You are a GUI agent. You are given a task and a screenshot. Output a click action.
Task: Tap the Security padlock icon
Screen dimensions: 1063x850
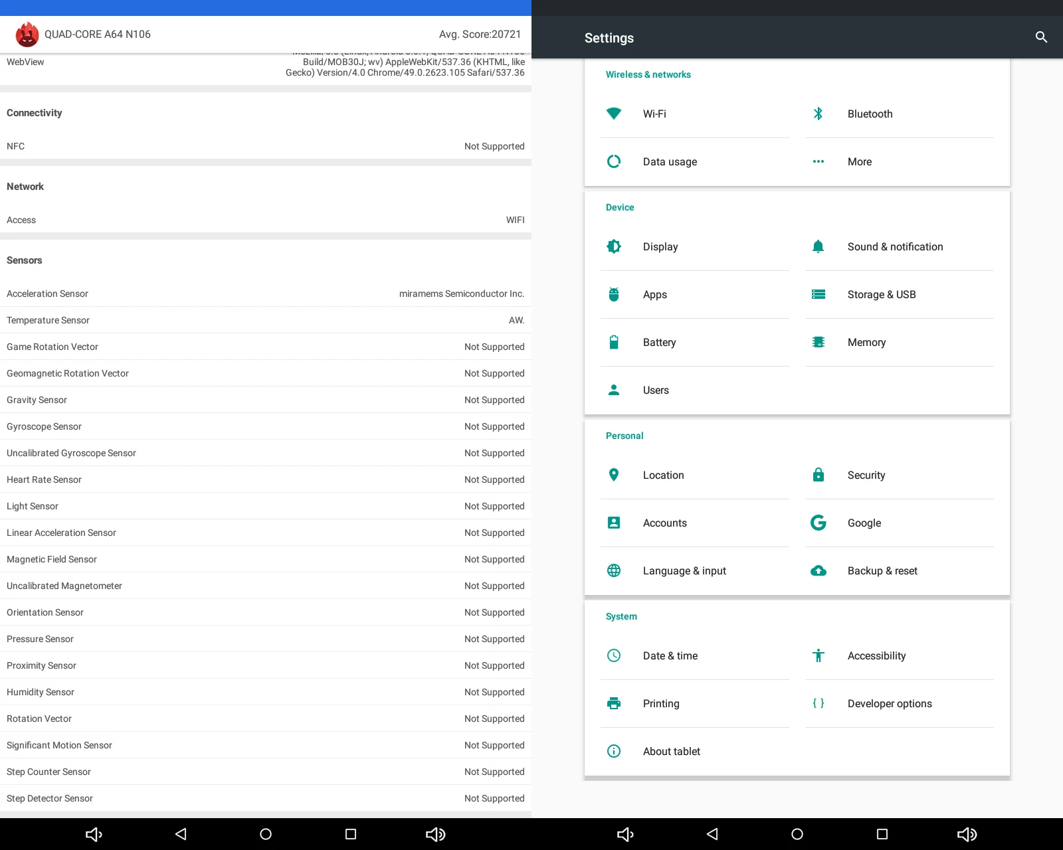pos(819,475)
